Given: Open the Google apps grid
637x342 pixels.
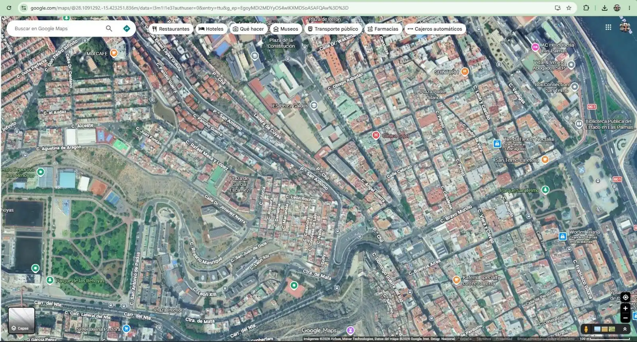Looking at the screenshot, I should pos(608,27).
